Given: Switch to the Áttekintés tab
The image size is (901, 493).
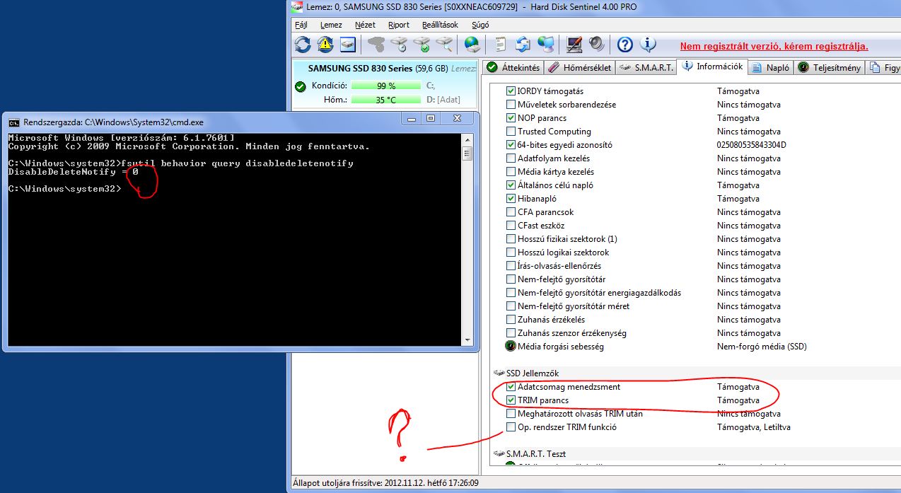Looking at the screenshot, I should coord(513,68).
